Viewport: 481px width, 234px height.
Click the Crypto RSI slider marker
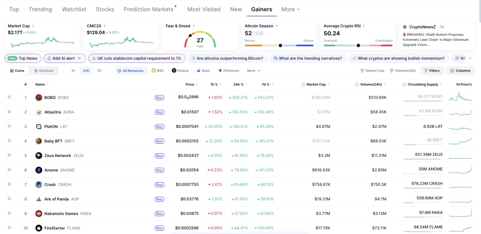tap(358, 46)
